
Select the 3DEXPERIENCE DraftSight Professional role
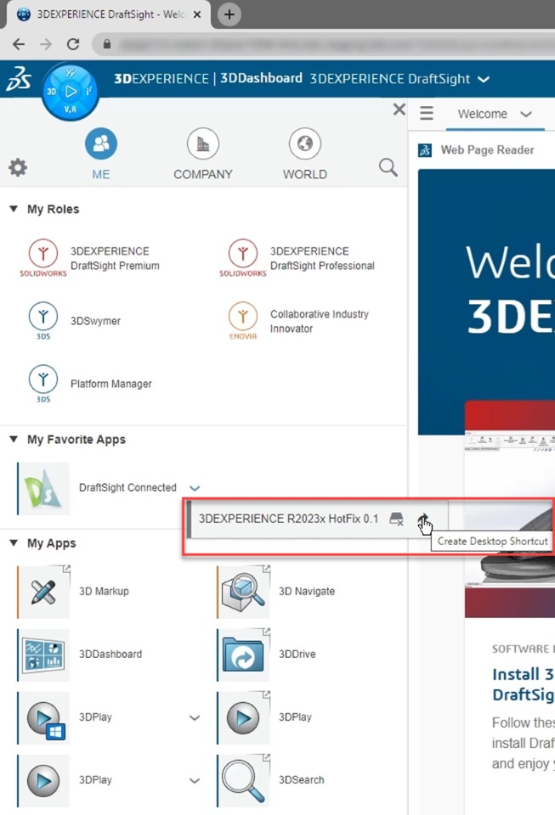click(297, 258)
